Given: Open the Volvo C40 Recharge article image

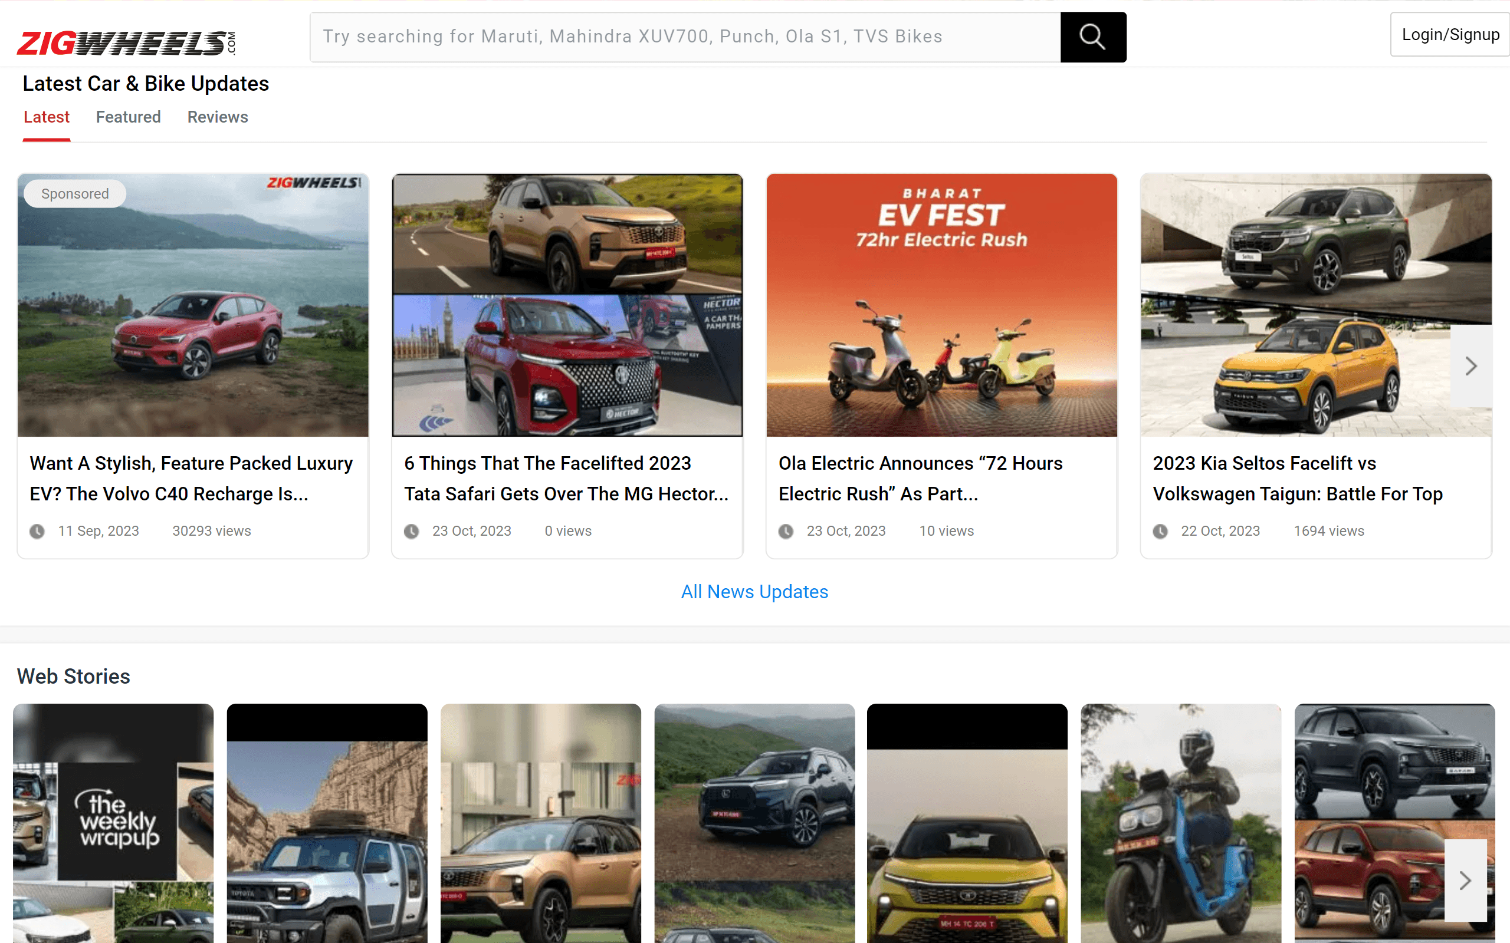Looking at the screenshot, I should pyautogui.click(x=193, y=305).
